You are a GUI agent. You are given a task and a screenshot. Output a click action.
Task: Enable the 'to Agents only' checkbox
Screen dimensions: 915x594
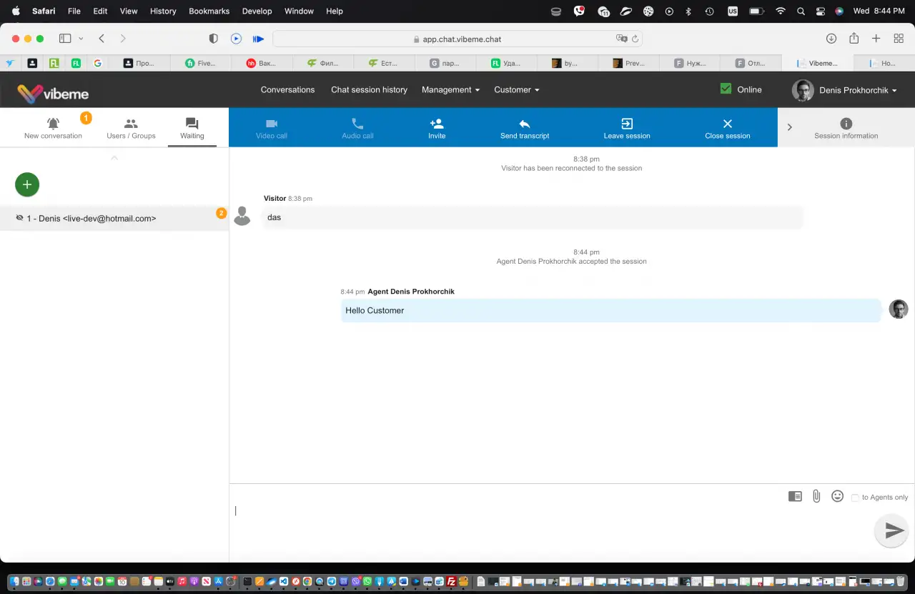tap(855, 498)
